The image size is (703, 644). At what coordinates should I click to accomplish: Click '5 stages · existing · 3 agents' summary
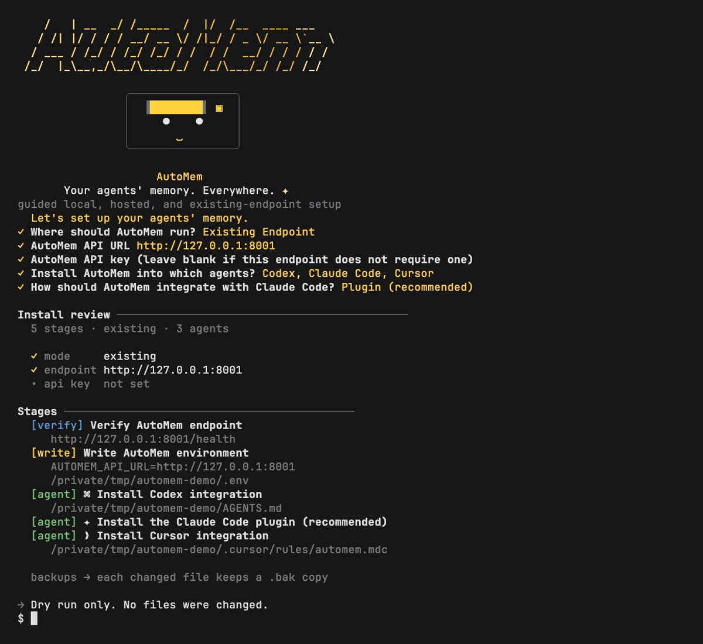(130, 328)
